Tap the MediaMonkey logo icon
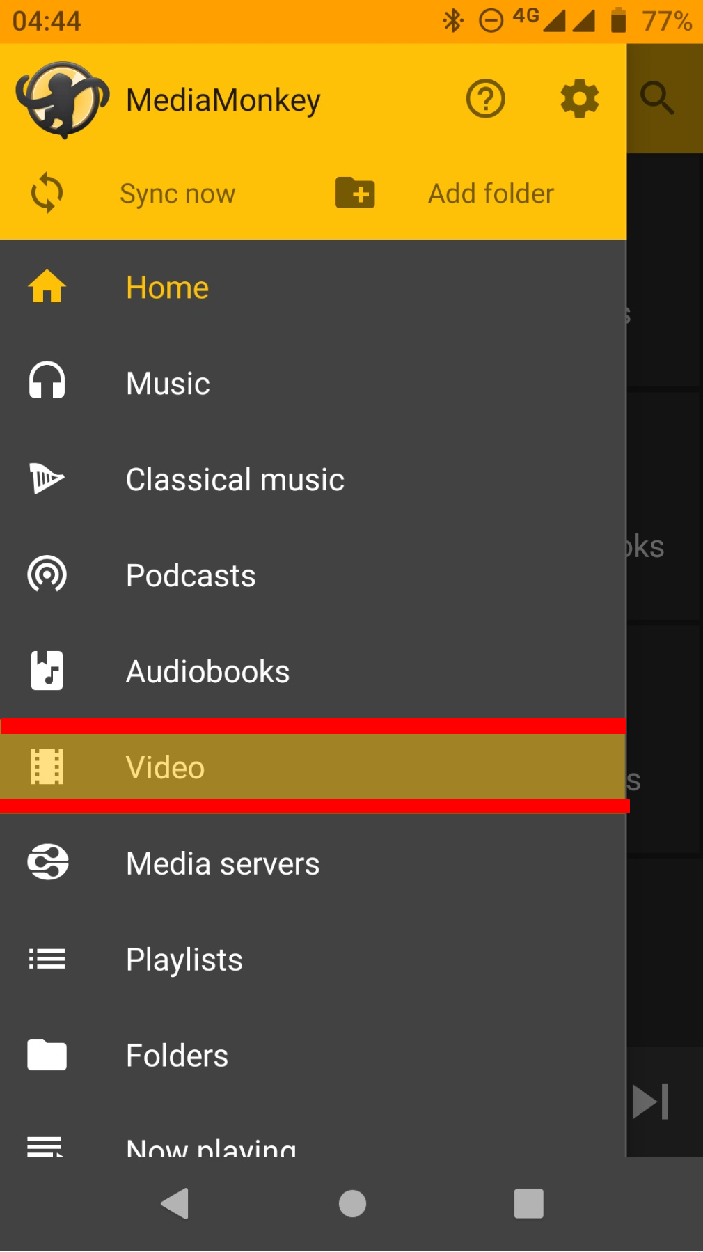This screenshot has width=703, height=1252. (63, 100)
